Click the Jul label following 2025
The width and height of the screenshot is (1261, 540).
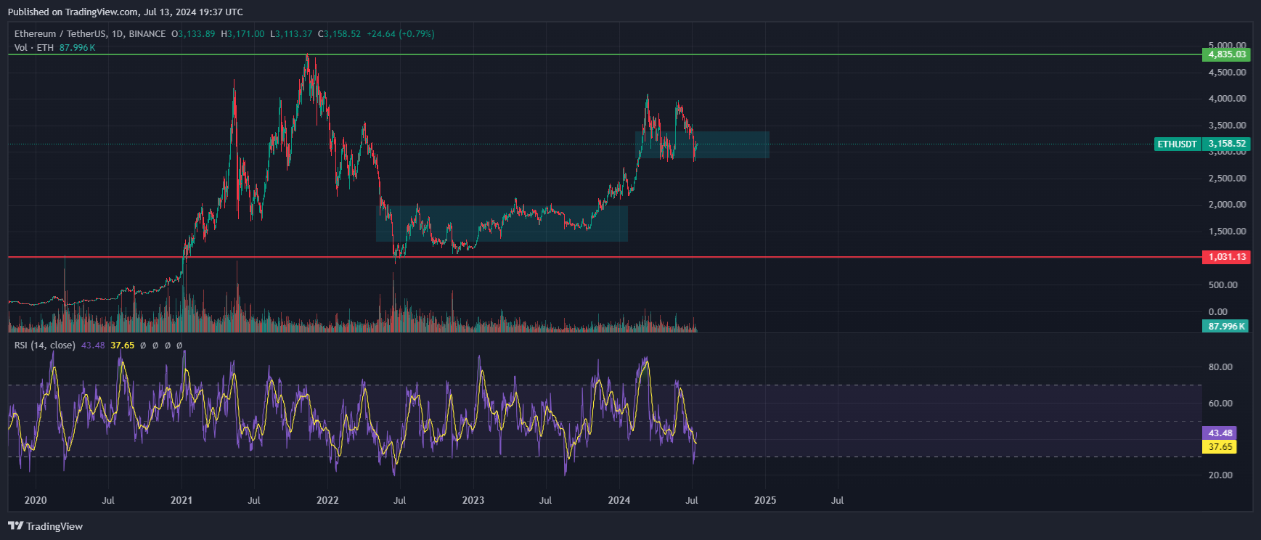[x=837, y=500]
